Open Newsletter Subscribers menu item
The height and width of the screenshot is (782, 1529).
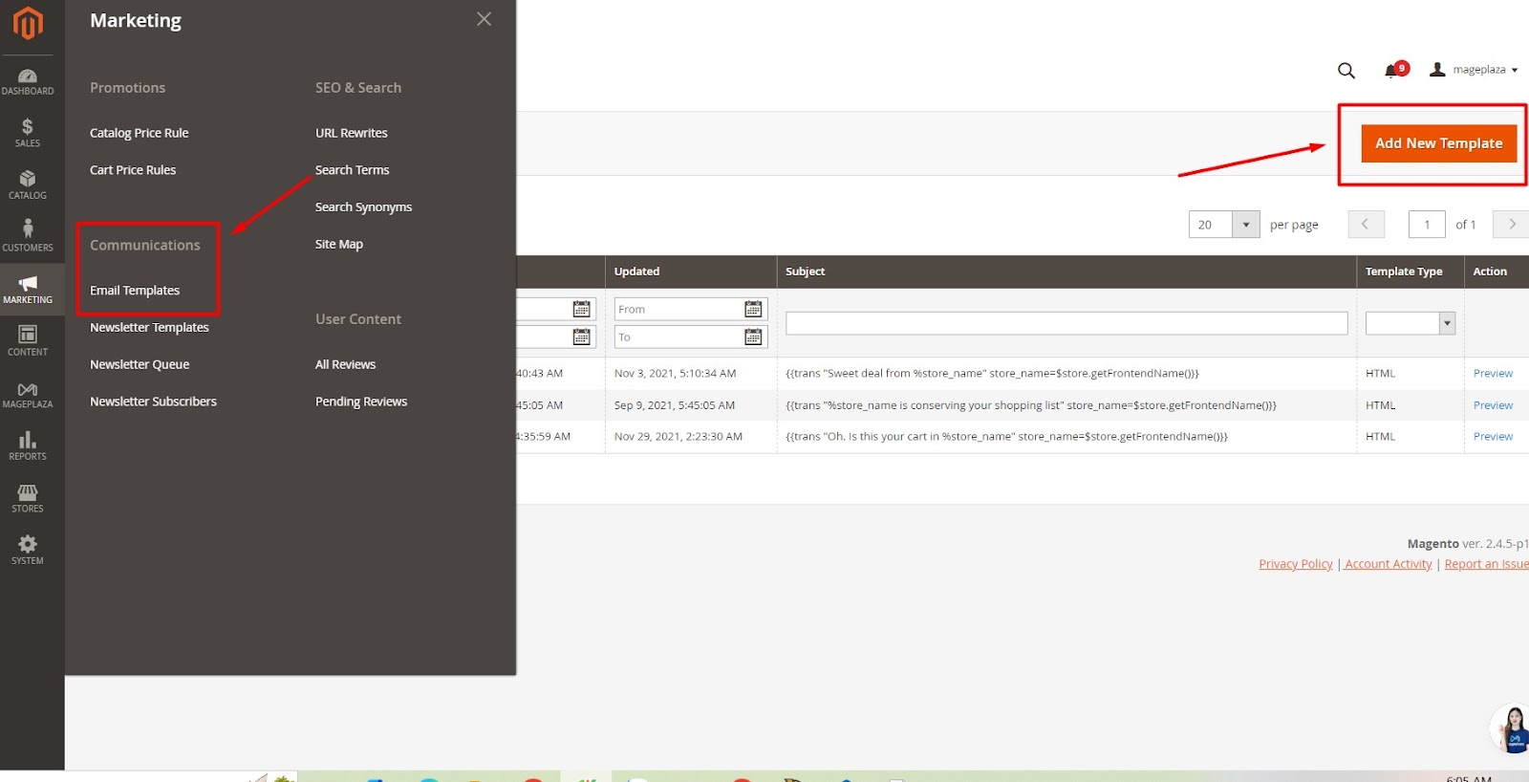pos(153,402)
